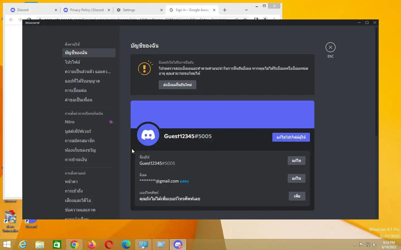Switch to the Discord Chrome tab
The width and height of the screenshot is (401, 250).
coord(33,10)
